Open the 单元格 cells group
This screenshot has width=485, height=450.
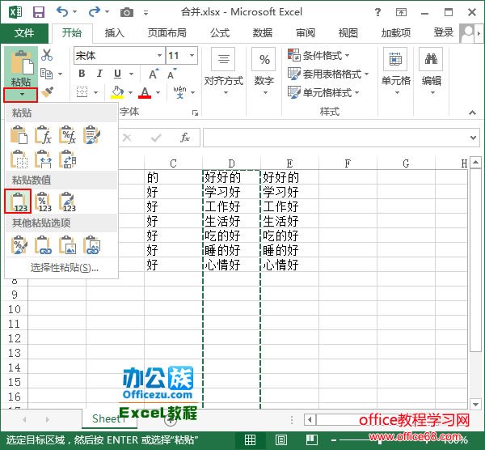[395, 72]
